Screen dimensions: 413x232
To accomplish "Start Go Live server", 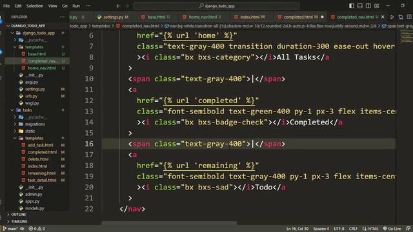I will pyautogui.click(x=392, y=229).
